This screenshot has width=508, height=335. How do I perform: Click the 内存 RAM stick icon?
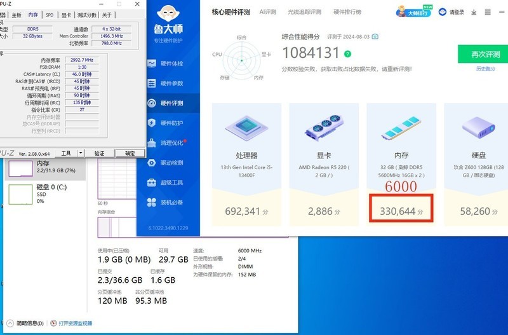401,128
